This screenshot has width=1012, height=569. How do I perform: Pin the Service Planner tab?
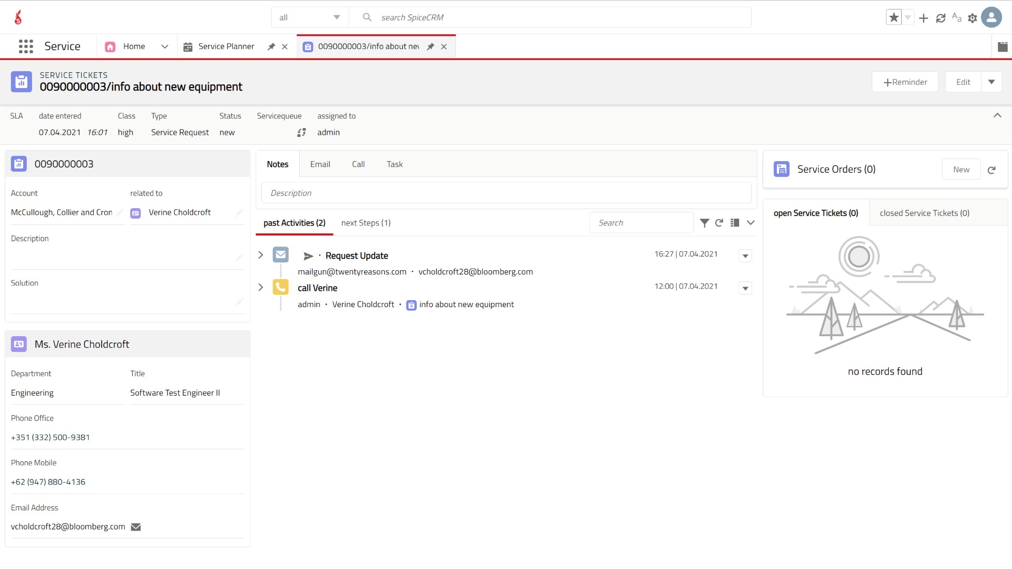[271, 46]
